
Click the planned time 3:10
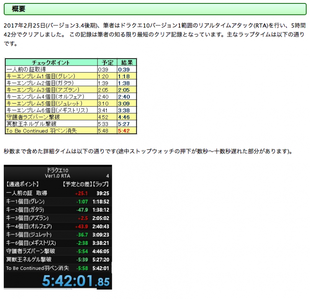click(x=103, y=103)
